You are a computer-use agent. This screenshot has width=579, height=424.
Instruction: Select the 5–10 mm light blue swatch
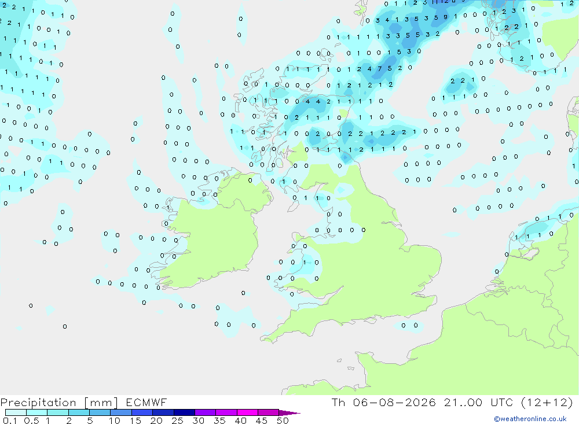[100, 412]
